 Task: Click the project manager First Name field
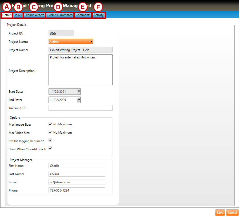[76, 166]
